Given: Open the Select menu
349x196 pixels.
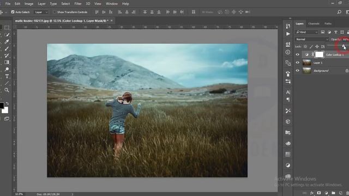Looking at the screenshot, I should (x=65, y=4).
